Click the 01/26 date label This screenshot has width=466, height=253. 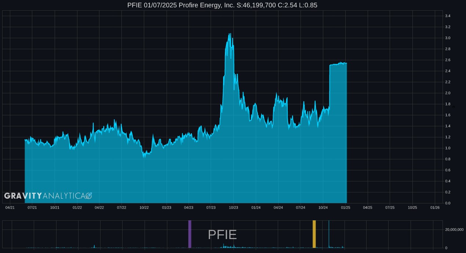pos(435,207)
